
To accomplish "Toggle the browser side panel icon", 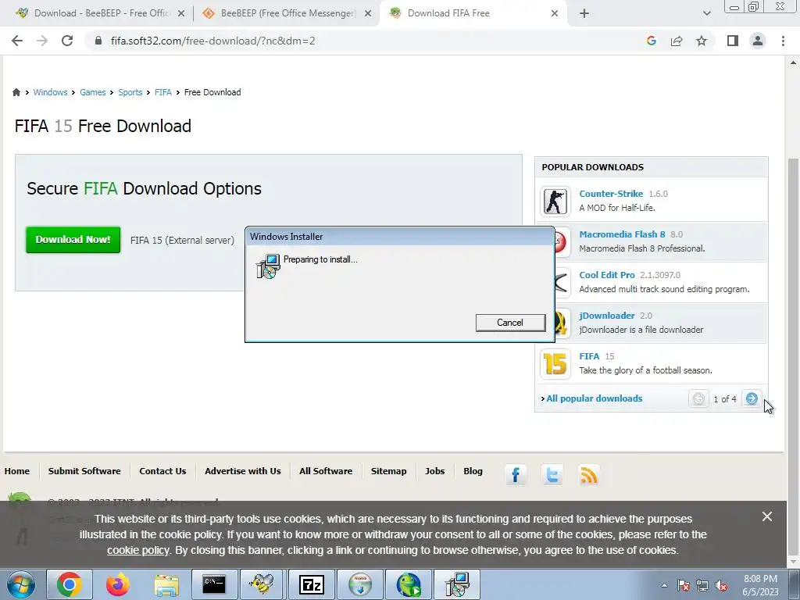I will [733, 41].
